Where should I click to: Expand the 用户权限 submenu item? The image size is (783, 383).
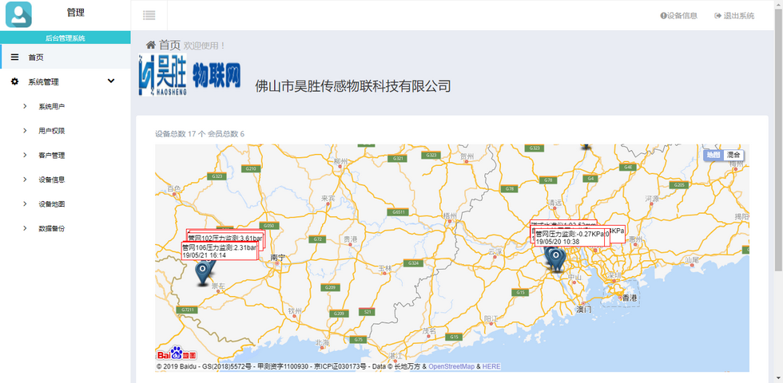click(x=52, y=131)
